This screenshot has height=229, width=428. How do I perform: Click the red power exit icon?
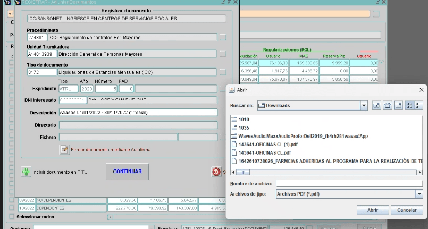point(216,172)
